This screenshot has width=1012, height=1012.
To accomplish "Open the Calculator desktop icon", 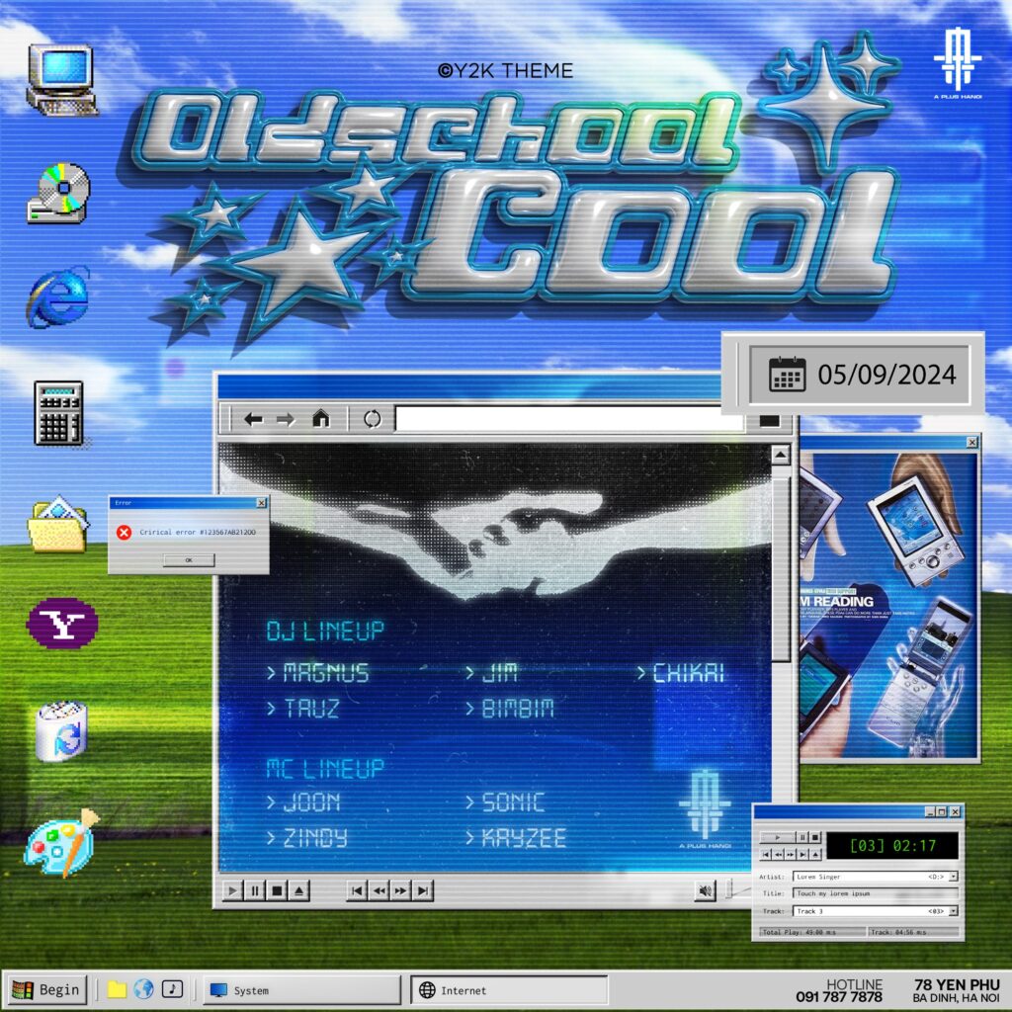I will 58,413.
